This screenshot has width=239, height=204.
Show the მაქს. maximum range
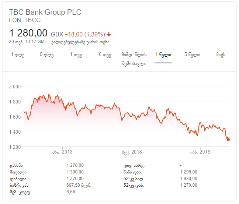pyautogui.click(x=221, y=54)
